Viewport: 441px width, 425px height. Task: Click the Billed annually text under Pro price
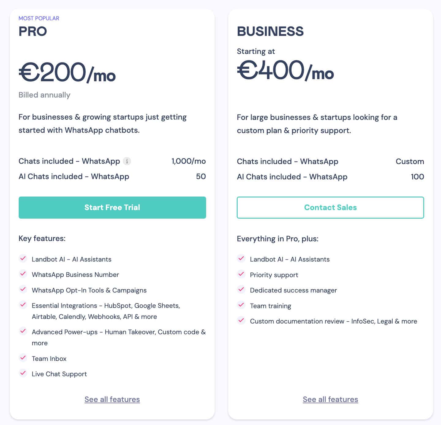point(44,95)
